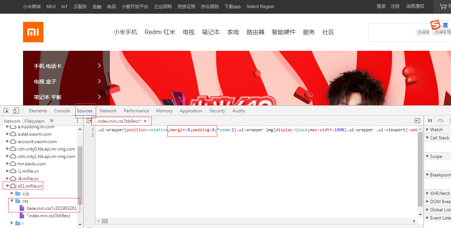The width and height of the screenshot is (451, 228).
Task: Expand the c/js folder
Action: tap(12, 193)
